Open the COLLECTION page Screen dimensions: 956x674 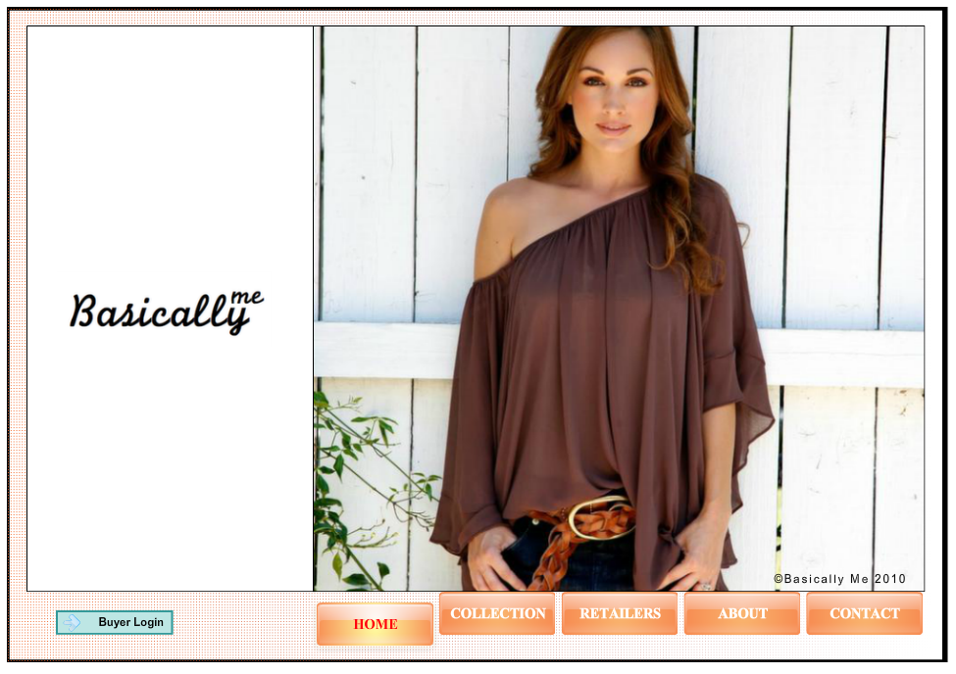point(497,613)
